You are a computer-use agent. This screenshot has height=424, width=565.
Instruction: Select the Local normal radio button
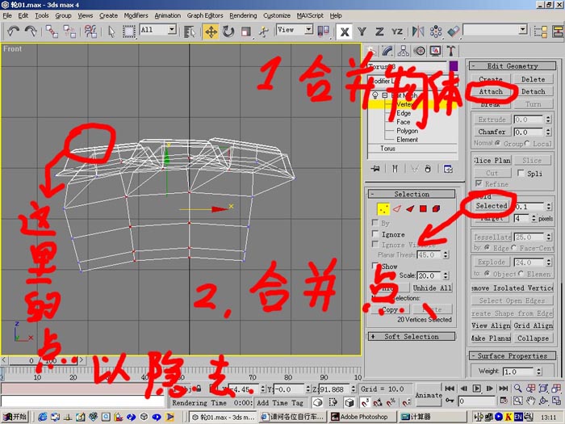(527, 143)
